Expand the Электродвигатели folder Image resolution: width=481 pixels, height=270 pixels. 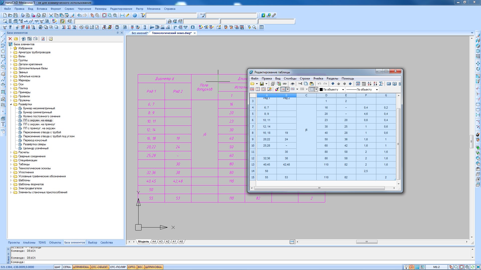click(x=11, y=188)
